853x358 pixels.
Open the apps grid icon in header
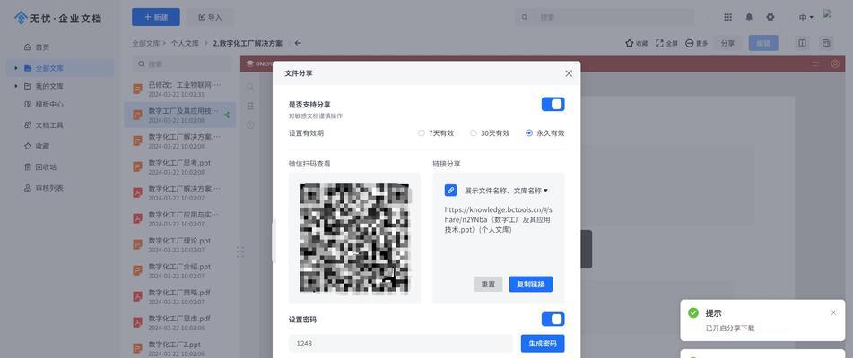pos(728,17)
